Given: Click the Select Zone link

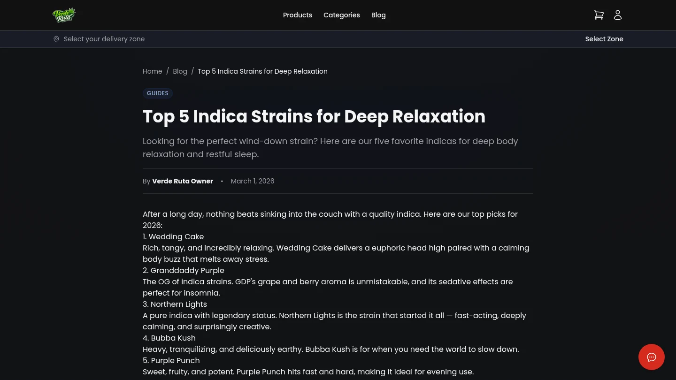Looking at the screenshot, I should click(x=604, y=39).
